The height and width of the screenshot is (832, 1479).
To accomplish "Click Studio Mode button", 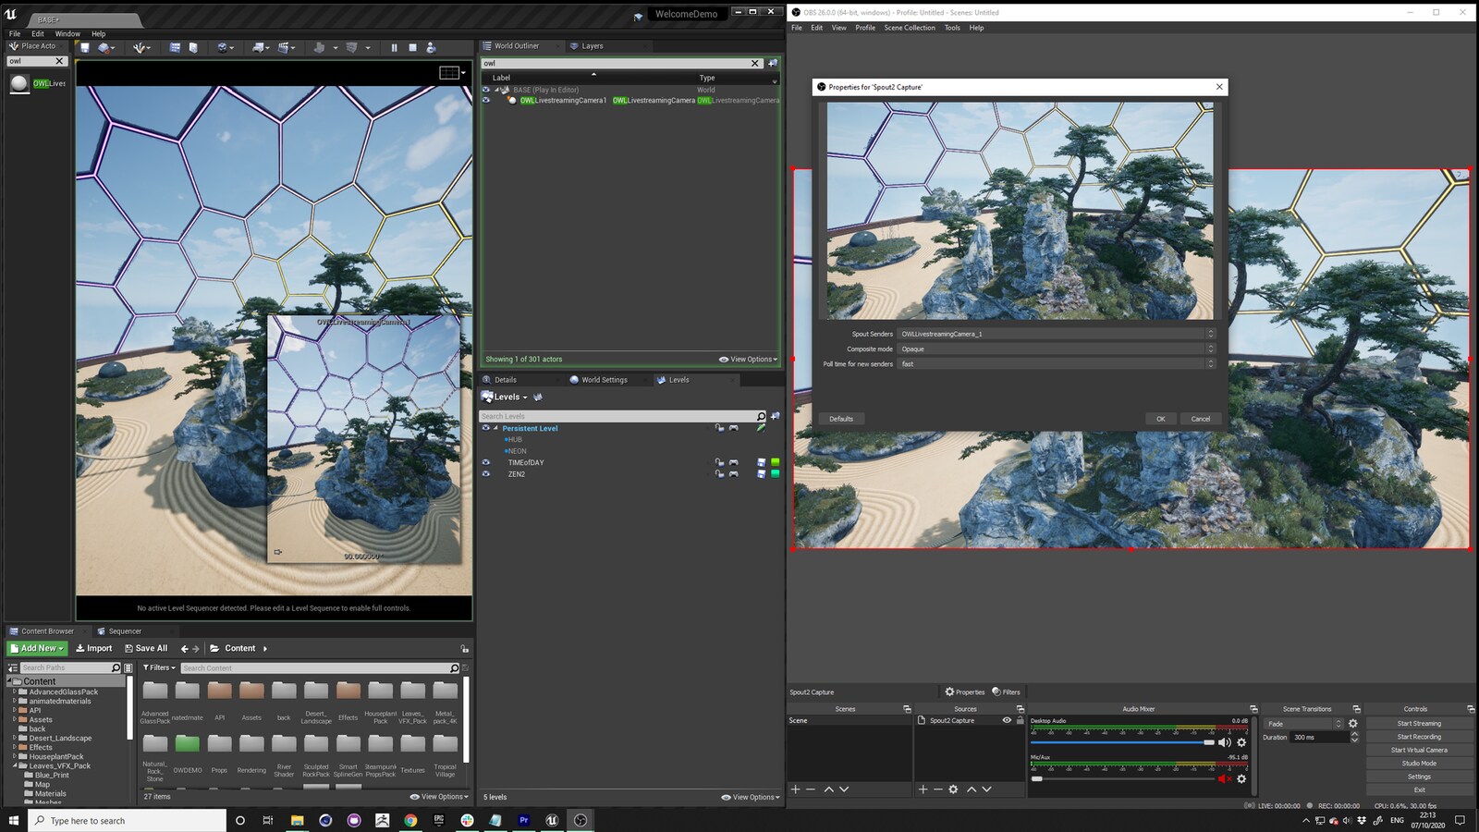I will pyautogui.click(x=1419, y=764).
